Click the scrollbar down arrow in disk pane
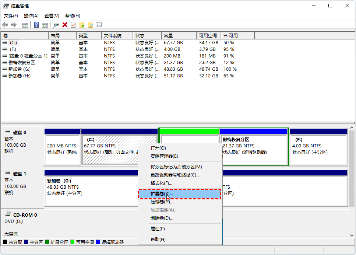Viewport: 356px width, 255px height. [x=352, y=235]
